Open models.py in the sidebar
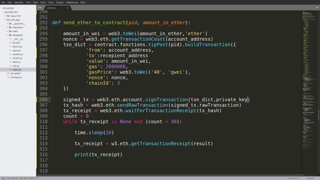 pyautogui.click(x=17, y=54)
